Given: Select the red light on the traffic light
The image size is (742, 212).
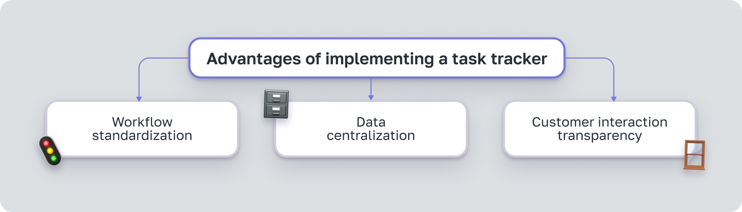Looking at the screenshot, I should (46, 144).
